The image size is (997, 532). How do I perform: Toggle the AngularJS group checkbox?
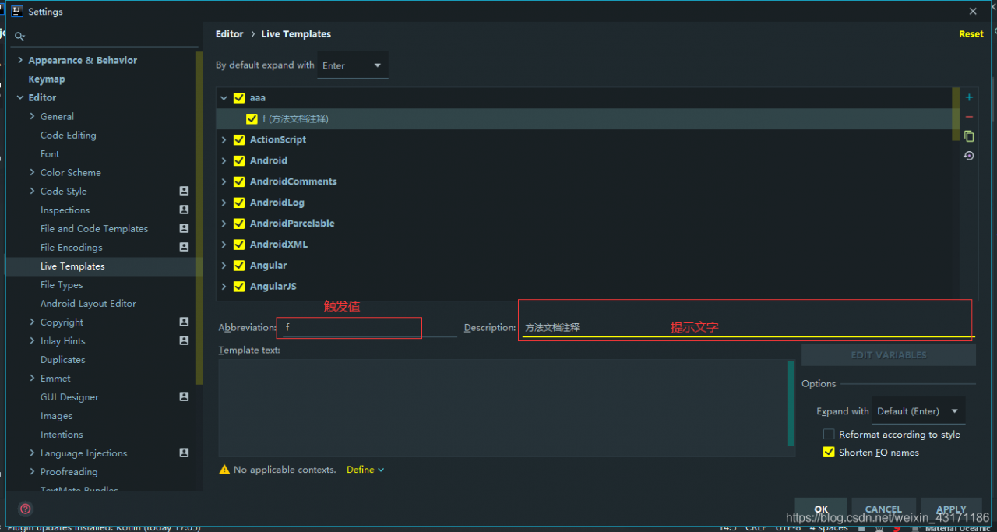(239, 287)
